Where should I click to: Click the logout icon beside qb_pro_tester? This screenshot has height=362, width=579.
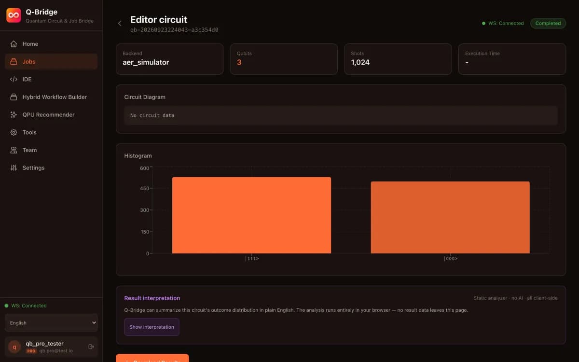(x=91, y=347)
